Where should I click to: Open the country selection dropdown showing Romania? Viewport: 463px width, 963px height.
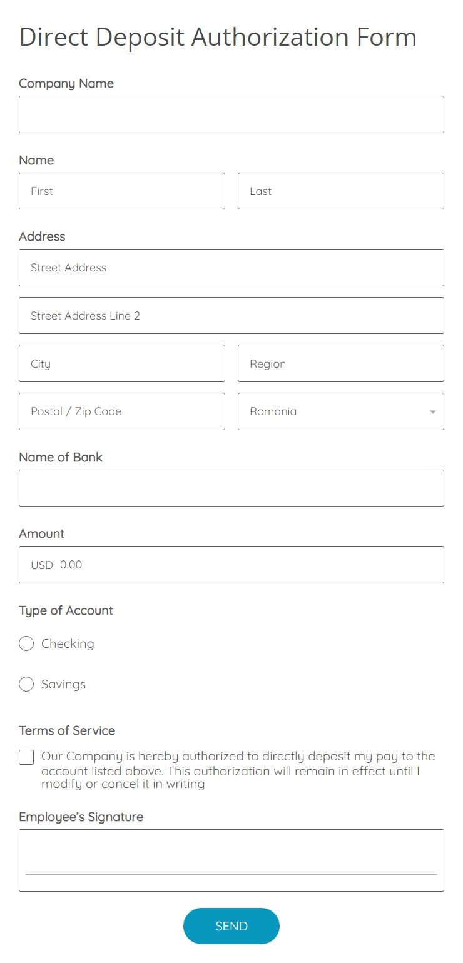[x=341, y=411]
